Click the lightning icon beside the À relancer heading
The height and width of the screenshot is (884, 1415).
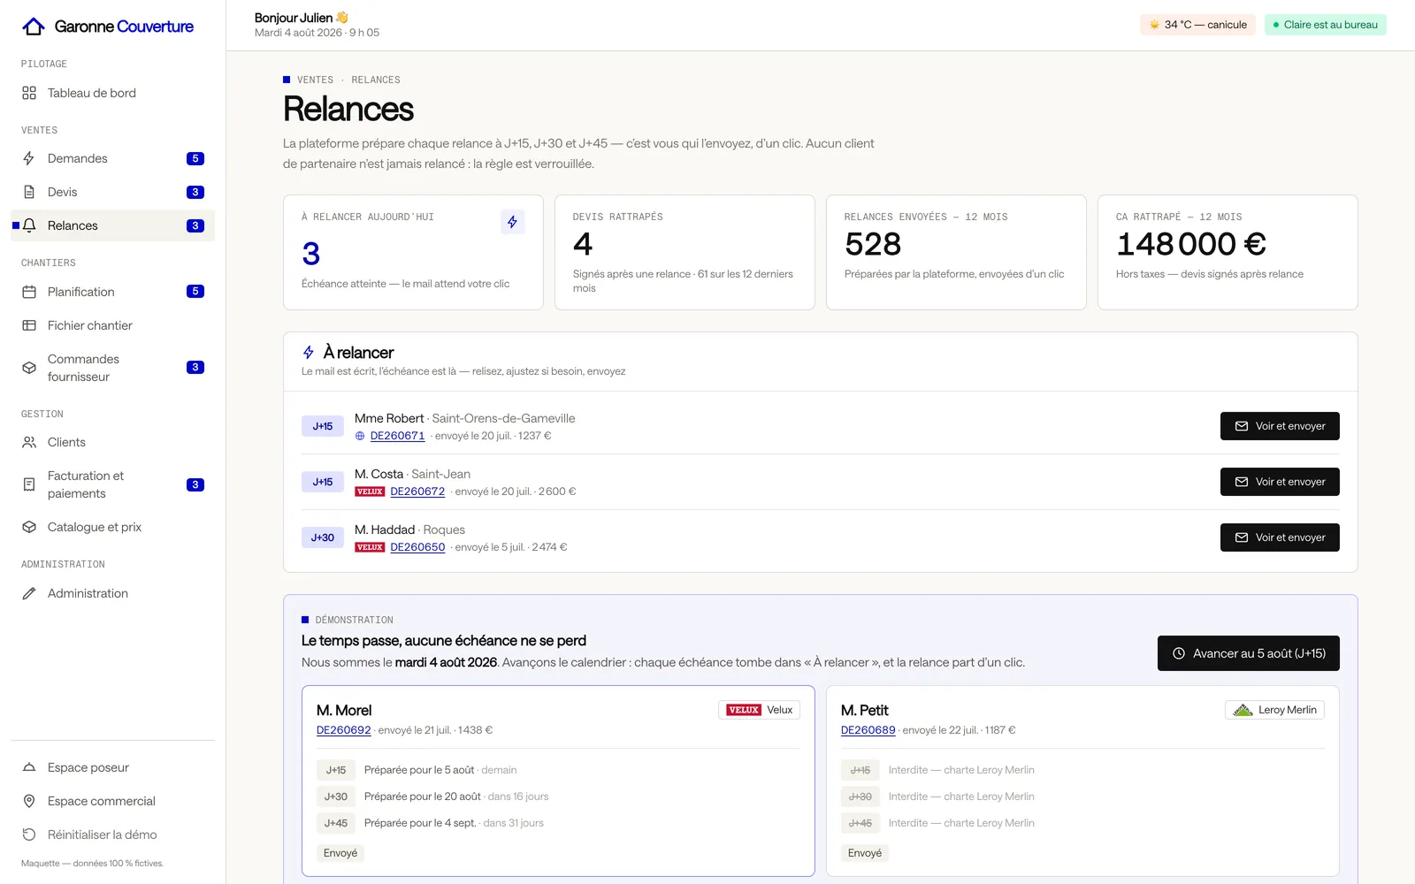pos(309,353)
